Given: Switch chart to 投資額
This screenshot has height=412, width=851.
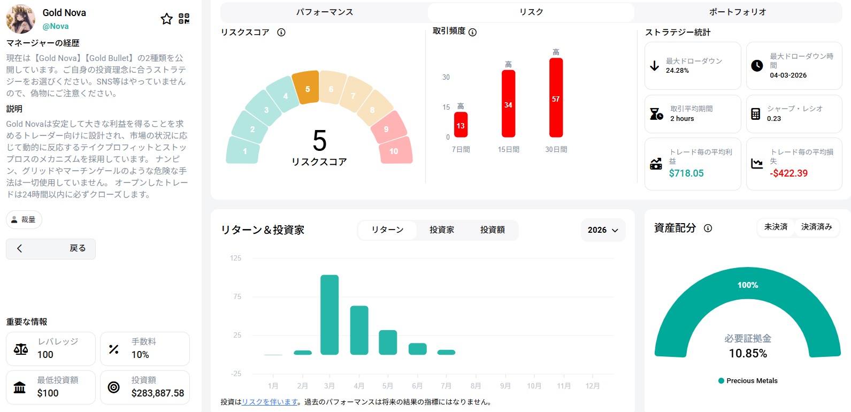Looking at the screenshot, I should 493,230.
